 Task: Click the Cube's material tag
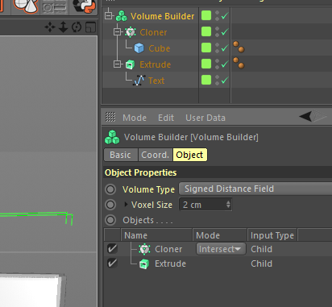[x=239, y=47]
